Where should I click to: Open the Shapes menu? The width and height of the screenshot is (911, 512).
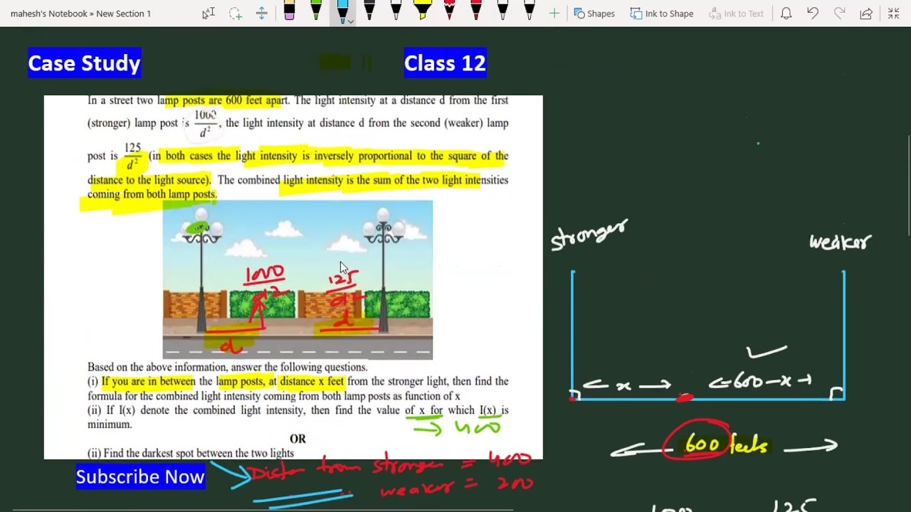[x=594, y=14]
